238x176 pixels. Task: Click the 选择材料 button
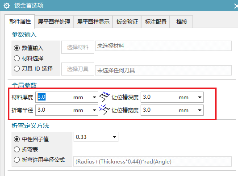click(78, 47)
